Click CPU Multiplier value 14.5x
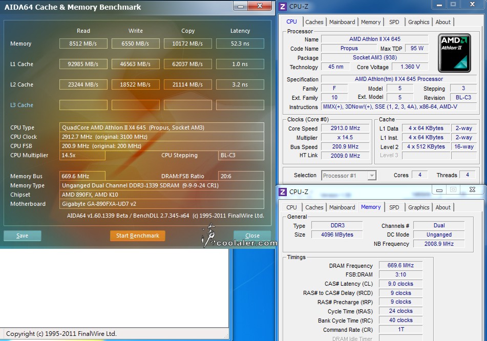The height and width of the screenshot is (341, 487). pos(82,155)
